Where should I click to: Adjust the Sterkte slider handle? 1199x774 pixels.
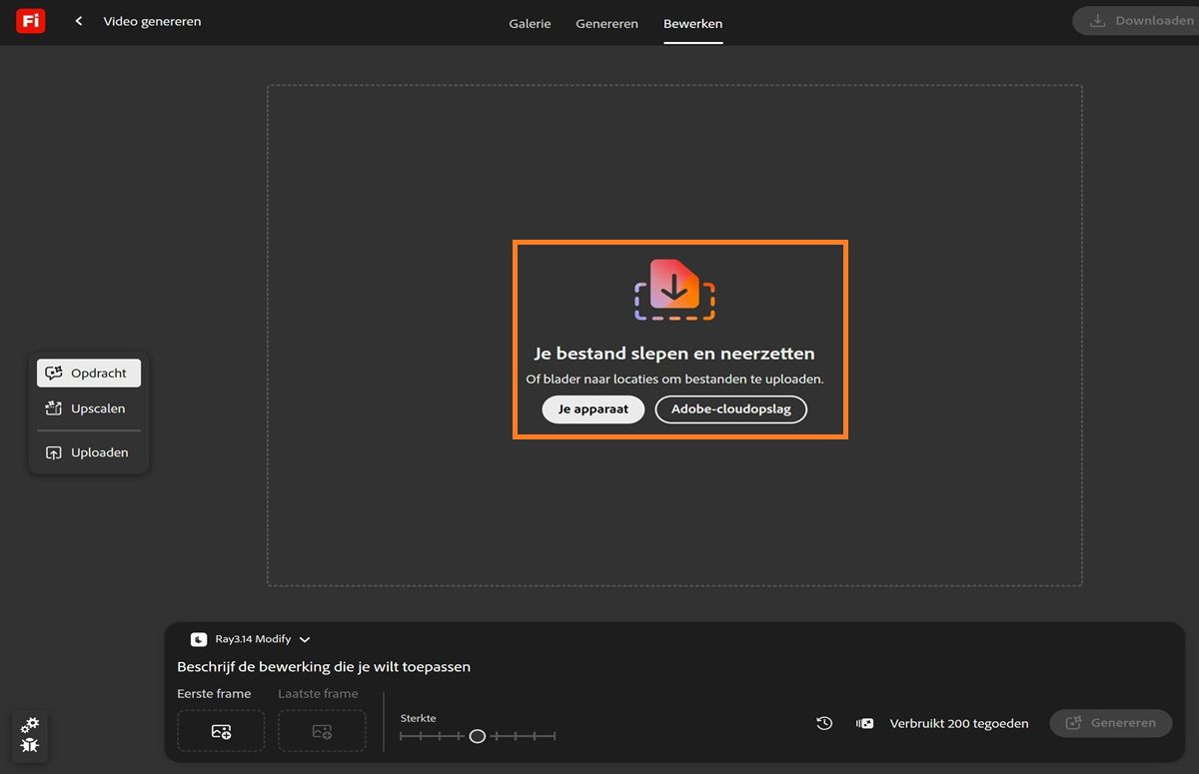pyautogui.click(x=477, y=736)
